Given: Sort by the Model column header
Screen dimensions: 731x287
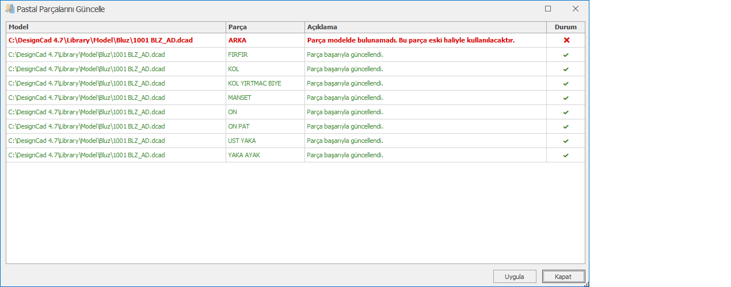Looking at the screenshot, I should click(x=115, y=27).
